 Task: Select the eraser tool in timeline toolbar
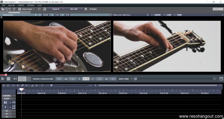[x=22, y=86]
